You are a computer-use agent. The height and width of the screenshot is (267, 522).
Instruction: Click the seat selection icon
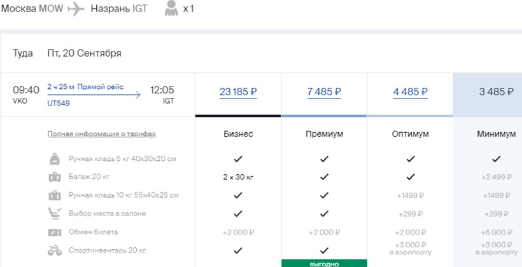tap(55, 214)
